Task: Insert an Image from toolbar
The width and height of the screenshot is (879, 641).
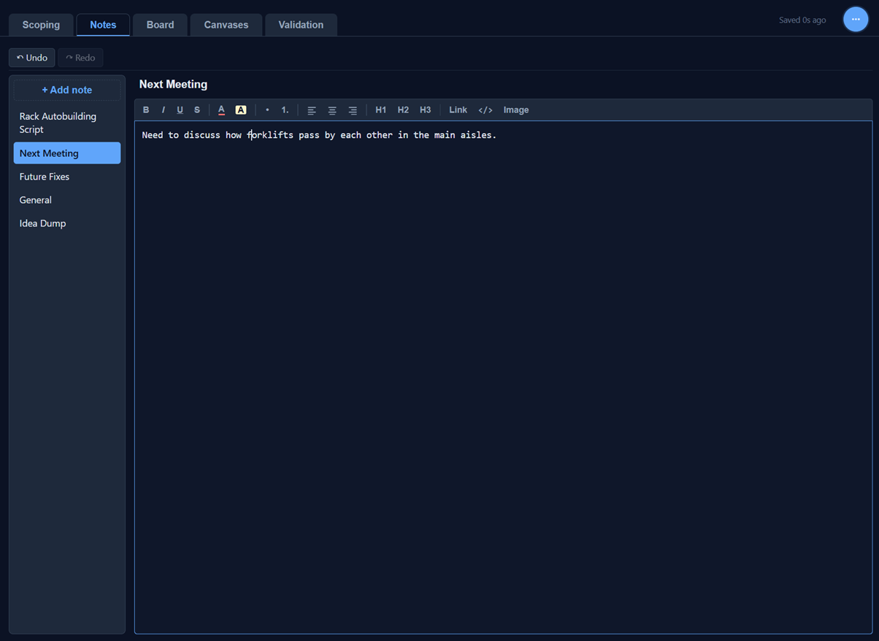Action: [516, 110]
